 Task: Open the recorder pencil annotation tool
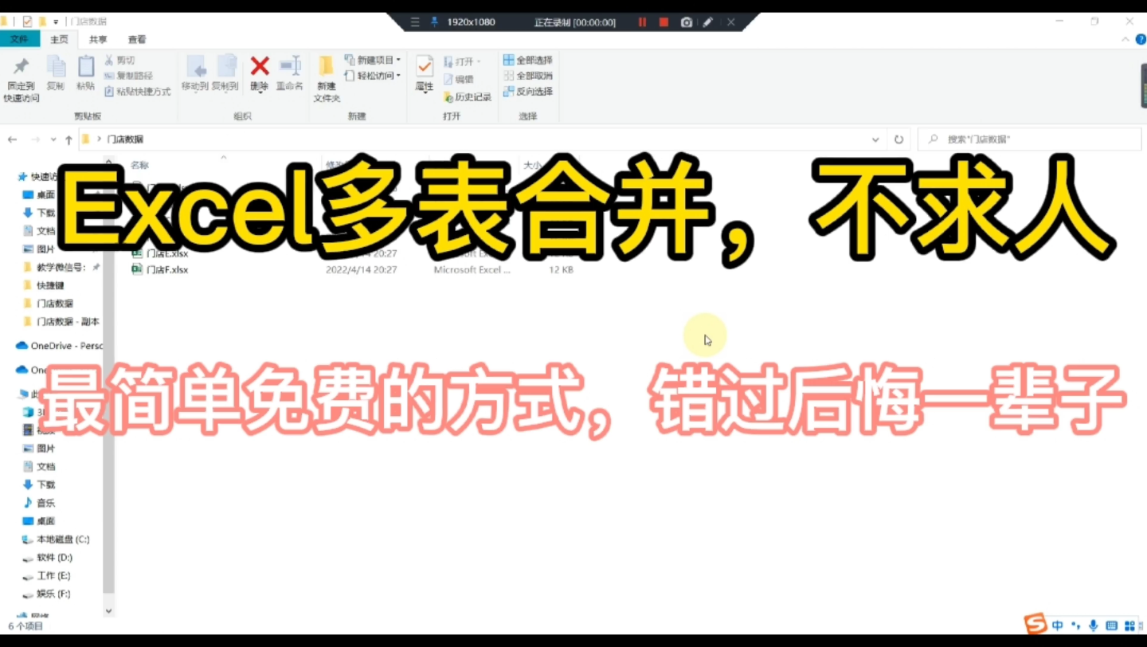[x=707, y=22]
